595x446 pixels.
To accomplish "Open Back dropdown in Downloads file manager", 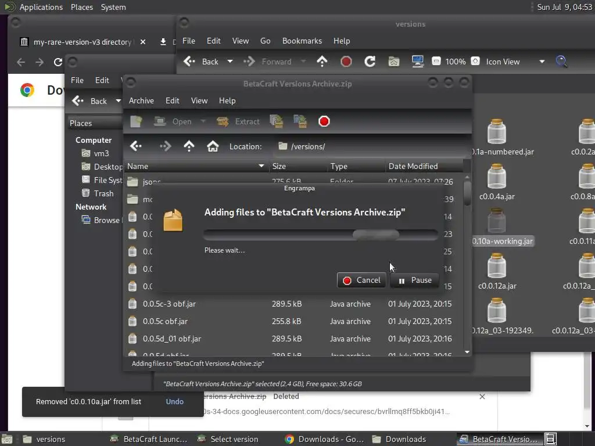I will point(119,101).
